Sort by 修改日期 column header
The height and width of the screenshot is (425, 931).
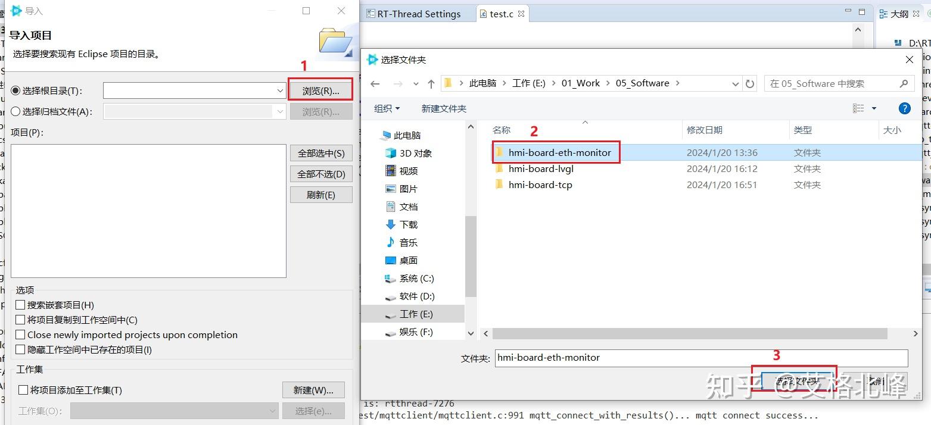[x=705, y=130]
